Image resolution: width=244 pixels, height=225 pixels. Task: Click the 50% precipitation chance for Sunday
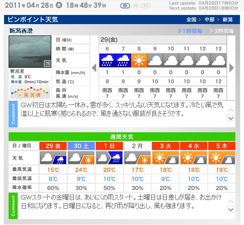click(x=109, y=188)
